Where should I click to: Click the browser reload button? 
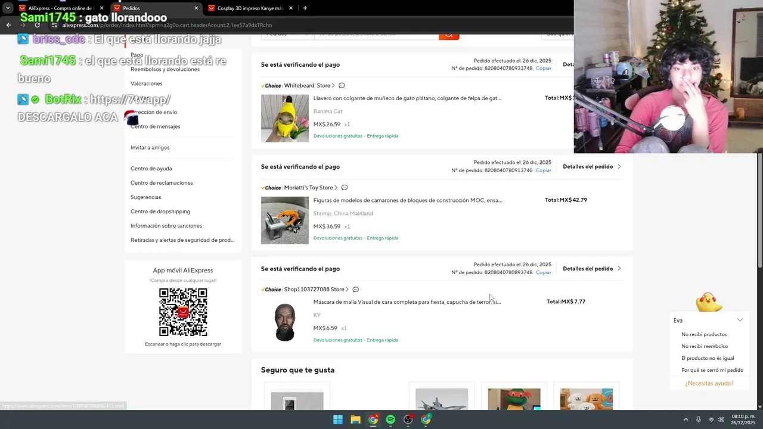[37, 25]
